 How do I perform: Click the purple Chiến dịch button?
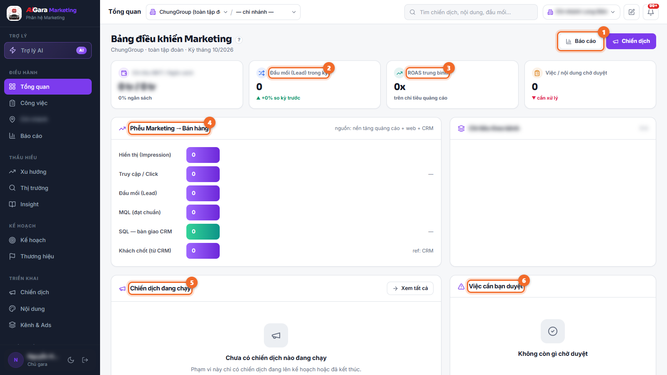[x=631, y=41]
